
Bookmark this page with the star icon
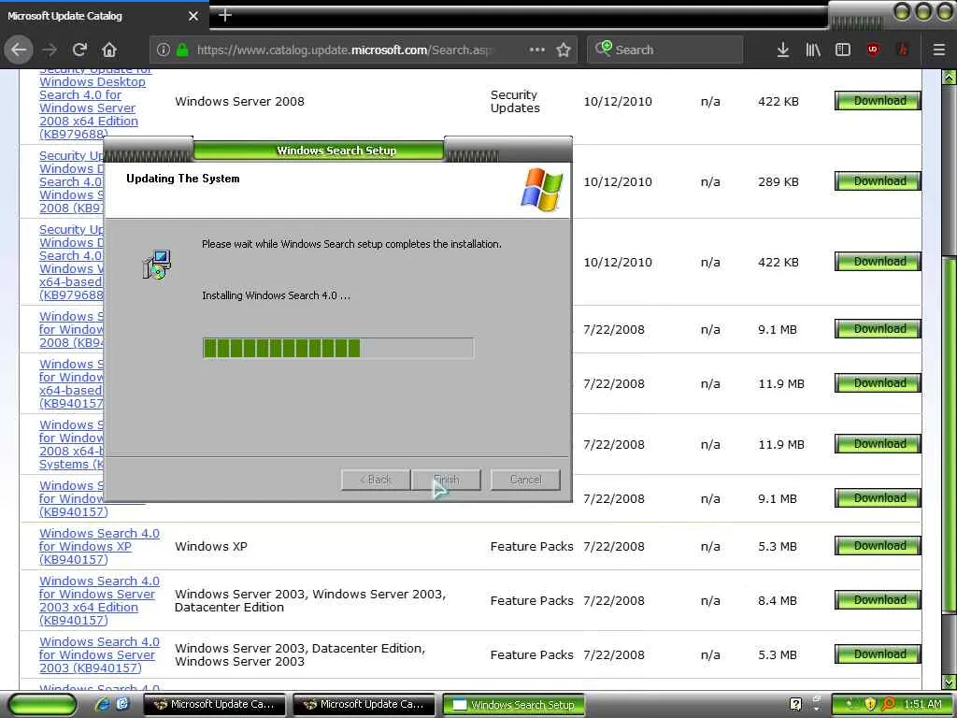pyautogui.click(x=564, y=50)
